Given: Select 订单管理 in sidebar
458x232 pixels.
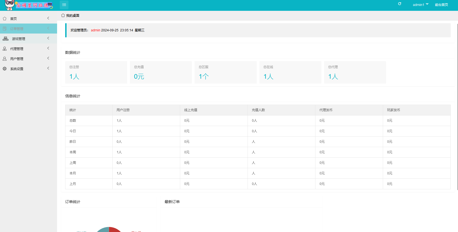Looking at the screenshot, I should coord(28,29).
